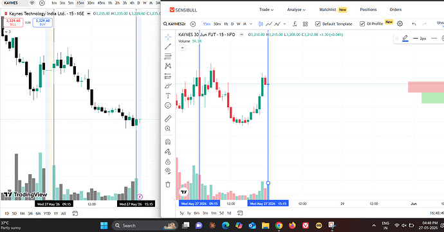The width and height of the screenshot is (444, 232).
Task: Add compare symbol plus next to KAYNES24
Action: [x=193, y=24]
